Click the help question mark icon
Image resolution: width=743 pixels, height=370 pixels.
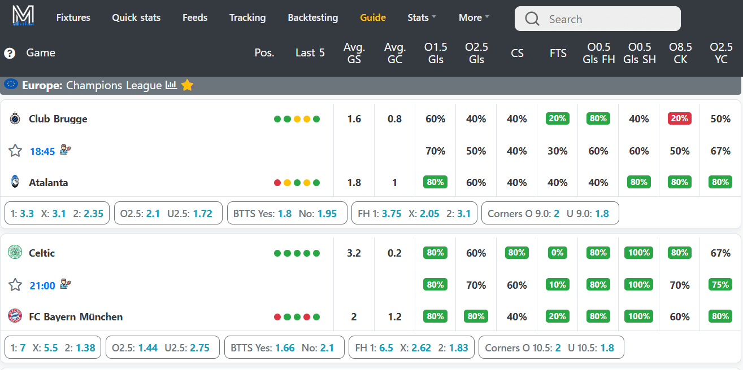pyautogui.click(x=10, y=54)
